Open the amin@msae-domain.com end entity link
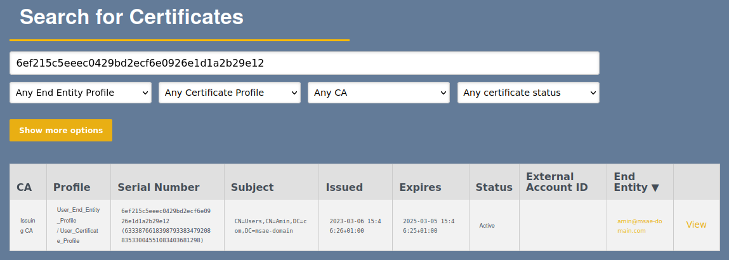The width and height of the screenshot is (729, 260). coord(639,226)
